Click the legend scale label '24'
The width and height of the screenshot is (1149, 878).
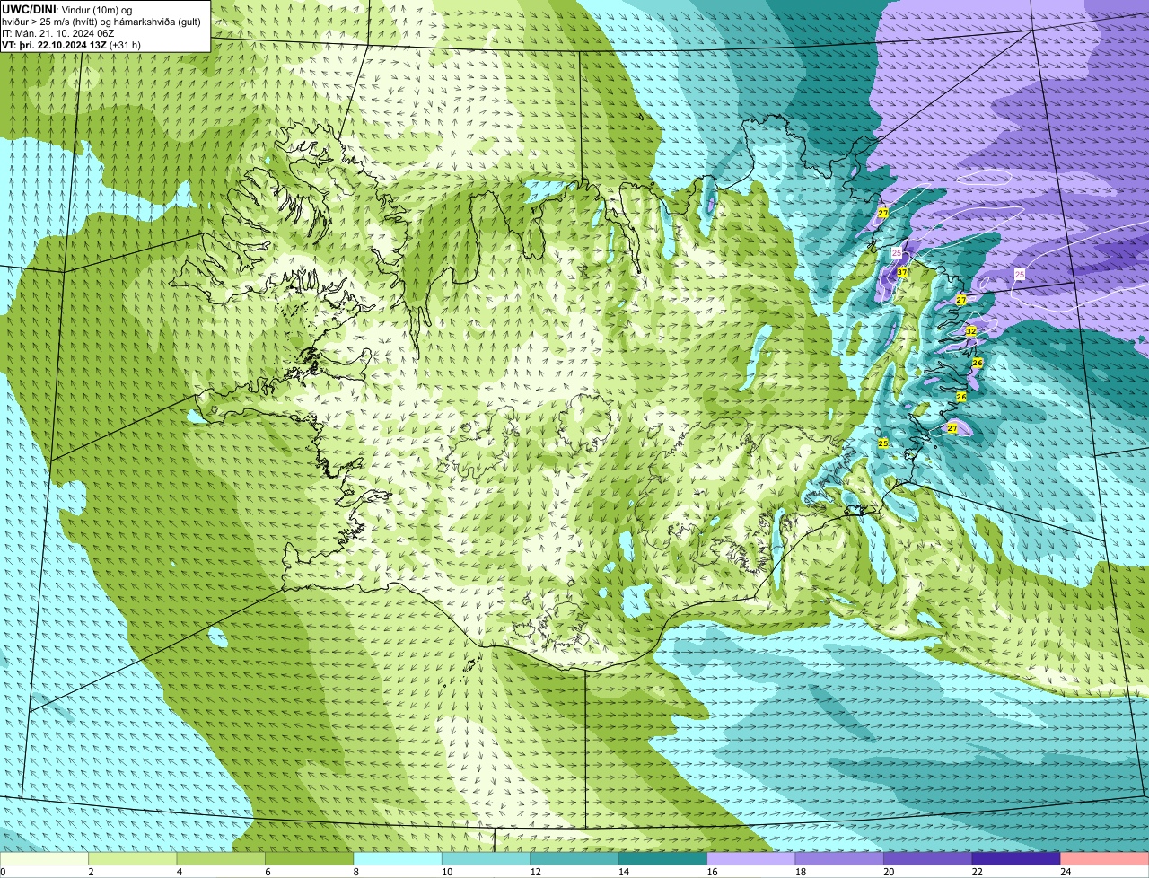click(x=1065, y=871)
